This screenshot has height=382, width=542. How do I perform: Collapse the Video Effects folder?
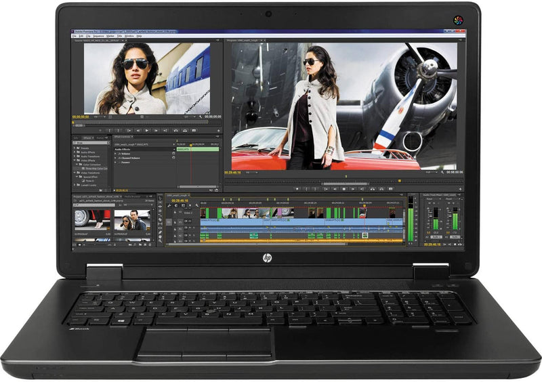click(75, 161)
